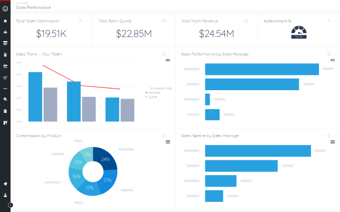Image resolution: width=340 pixels, height=212 pixels.
Task: Click the $22.85M quota value
Action: 134,34
